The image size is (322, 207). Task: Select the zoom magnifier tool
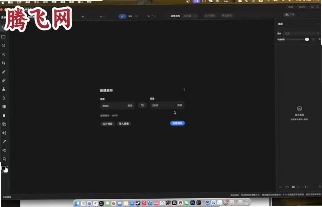(x=4, y=159)
